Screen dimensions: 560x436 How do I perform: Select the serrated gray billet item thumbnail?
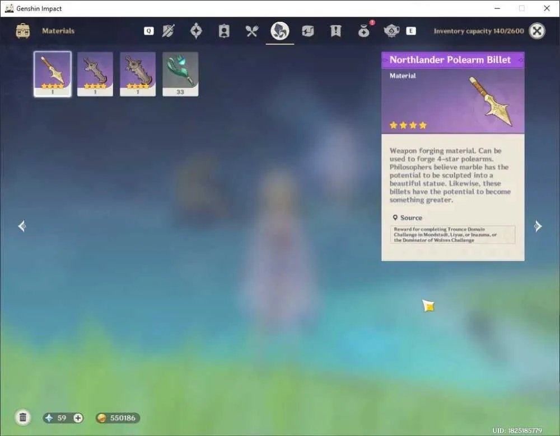(138, 74)
